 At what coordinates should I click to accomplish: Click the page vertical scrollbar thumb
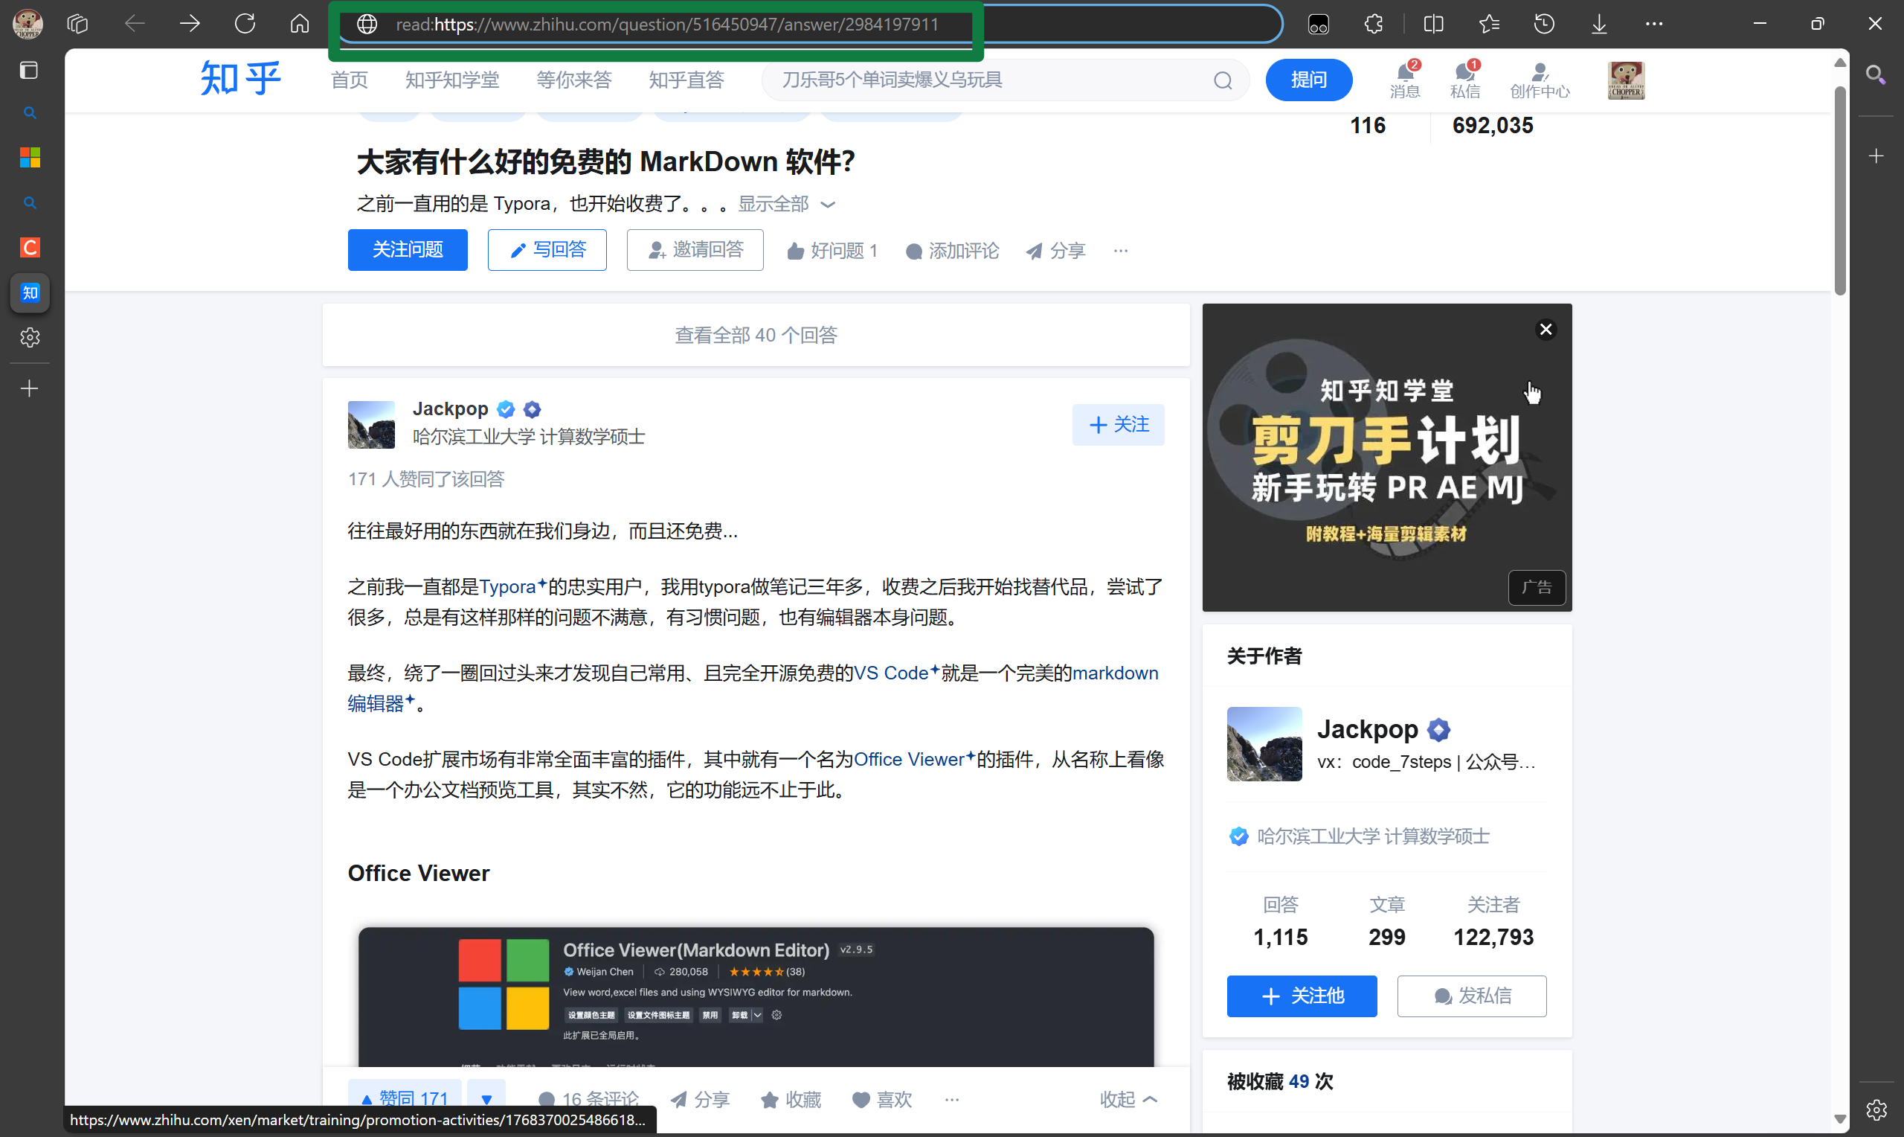(x=1840, y=191)
